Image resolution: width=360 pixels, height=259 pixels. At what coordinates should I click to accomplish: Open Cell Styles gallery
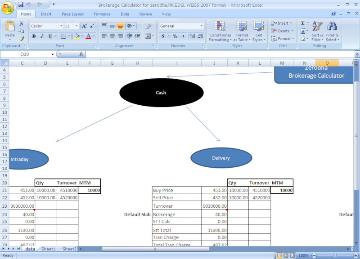[259, 31]
